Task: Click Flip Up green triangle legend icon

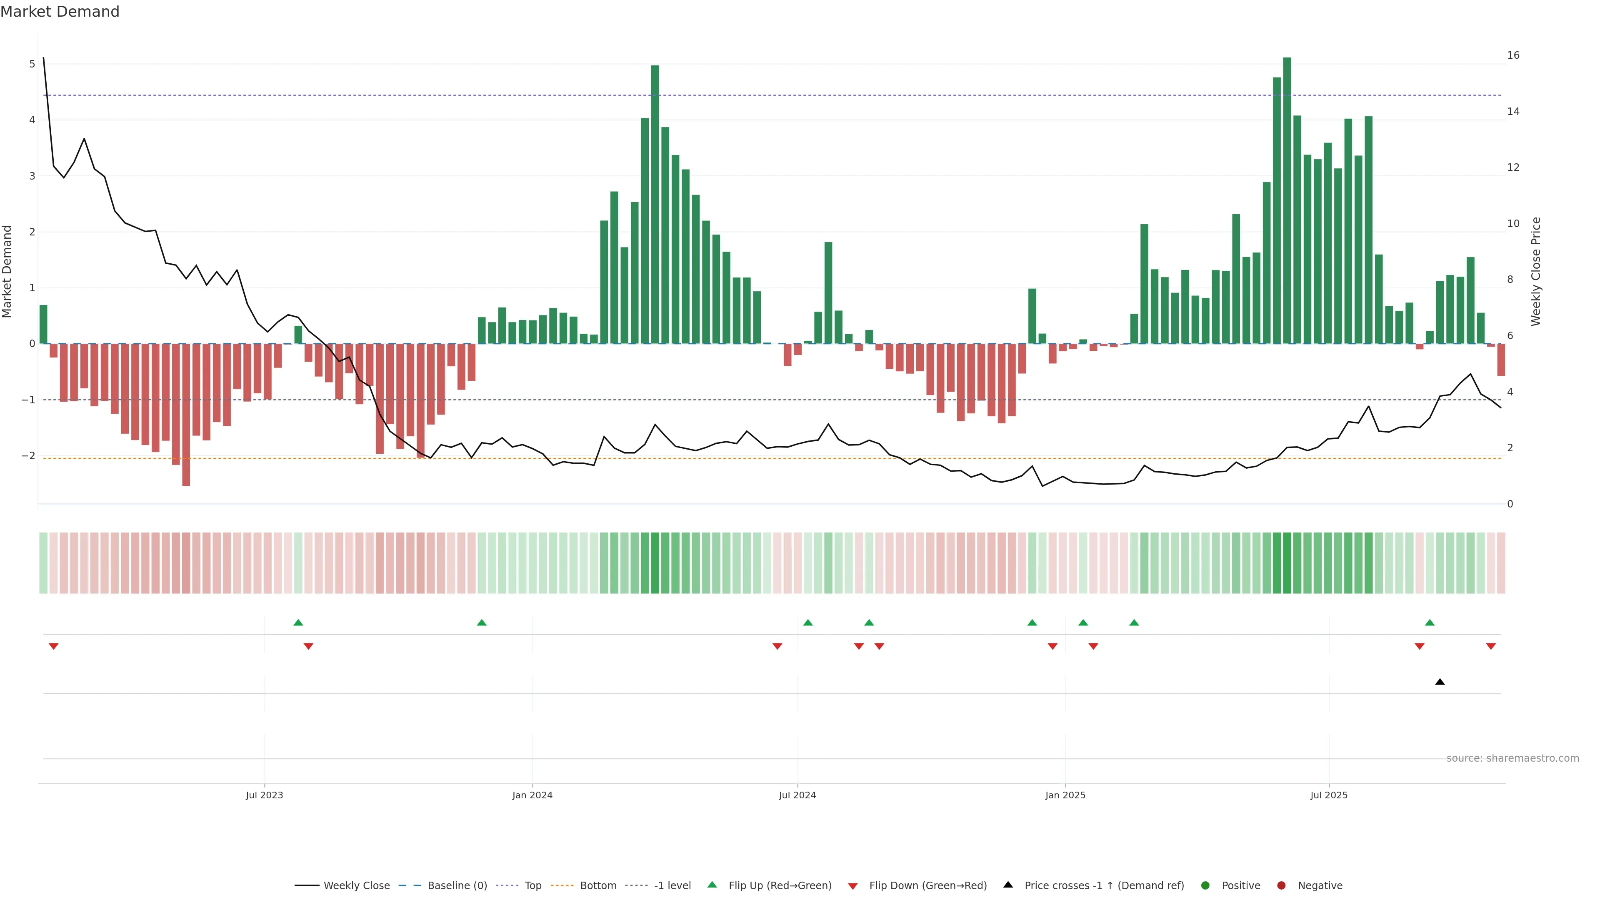Action: click(x=712, y=885)
